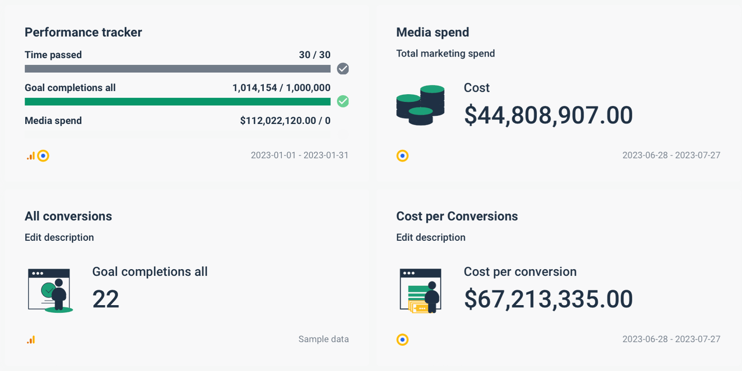The width and height of the screenshot is (742, 371).
Task: Select the Media spend widget title
Action: click(433, 32)
